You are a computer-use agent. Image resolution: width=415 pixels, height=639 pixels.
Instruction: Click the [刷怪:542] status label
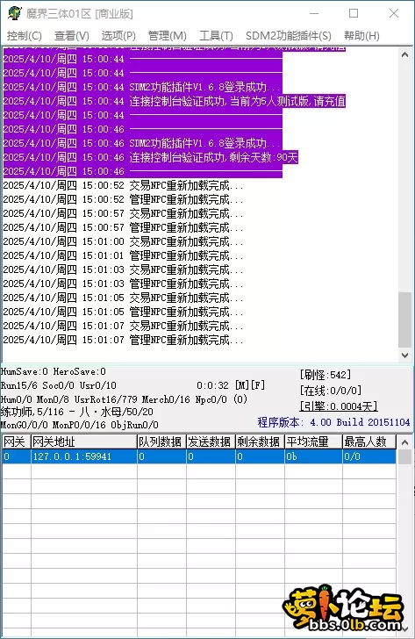coord(325,375)
